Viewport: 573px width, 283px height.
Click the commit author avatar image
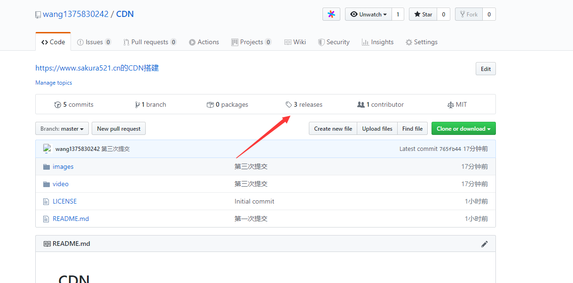point(47,149)
